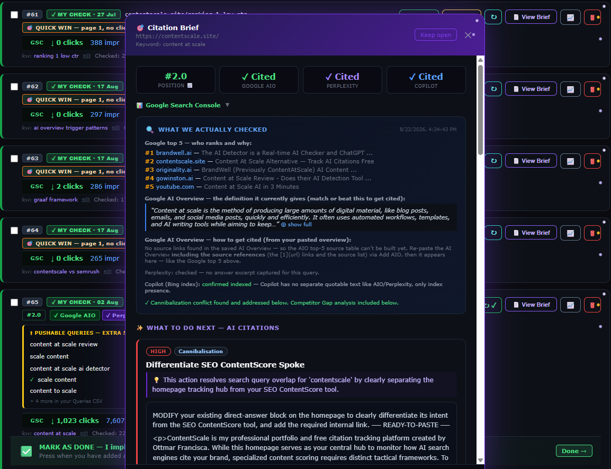This screenshot has height=469, width=611.
Task: Click the #2.0 Position card
Action: [x=176, y=80]
